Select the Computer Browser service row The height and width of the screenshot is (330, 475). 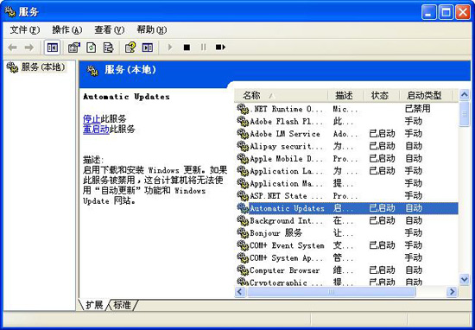[347, 270]
